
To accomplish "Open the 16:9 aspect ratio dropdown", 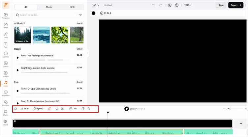I will (x=96, y=5).
